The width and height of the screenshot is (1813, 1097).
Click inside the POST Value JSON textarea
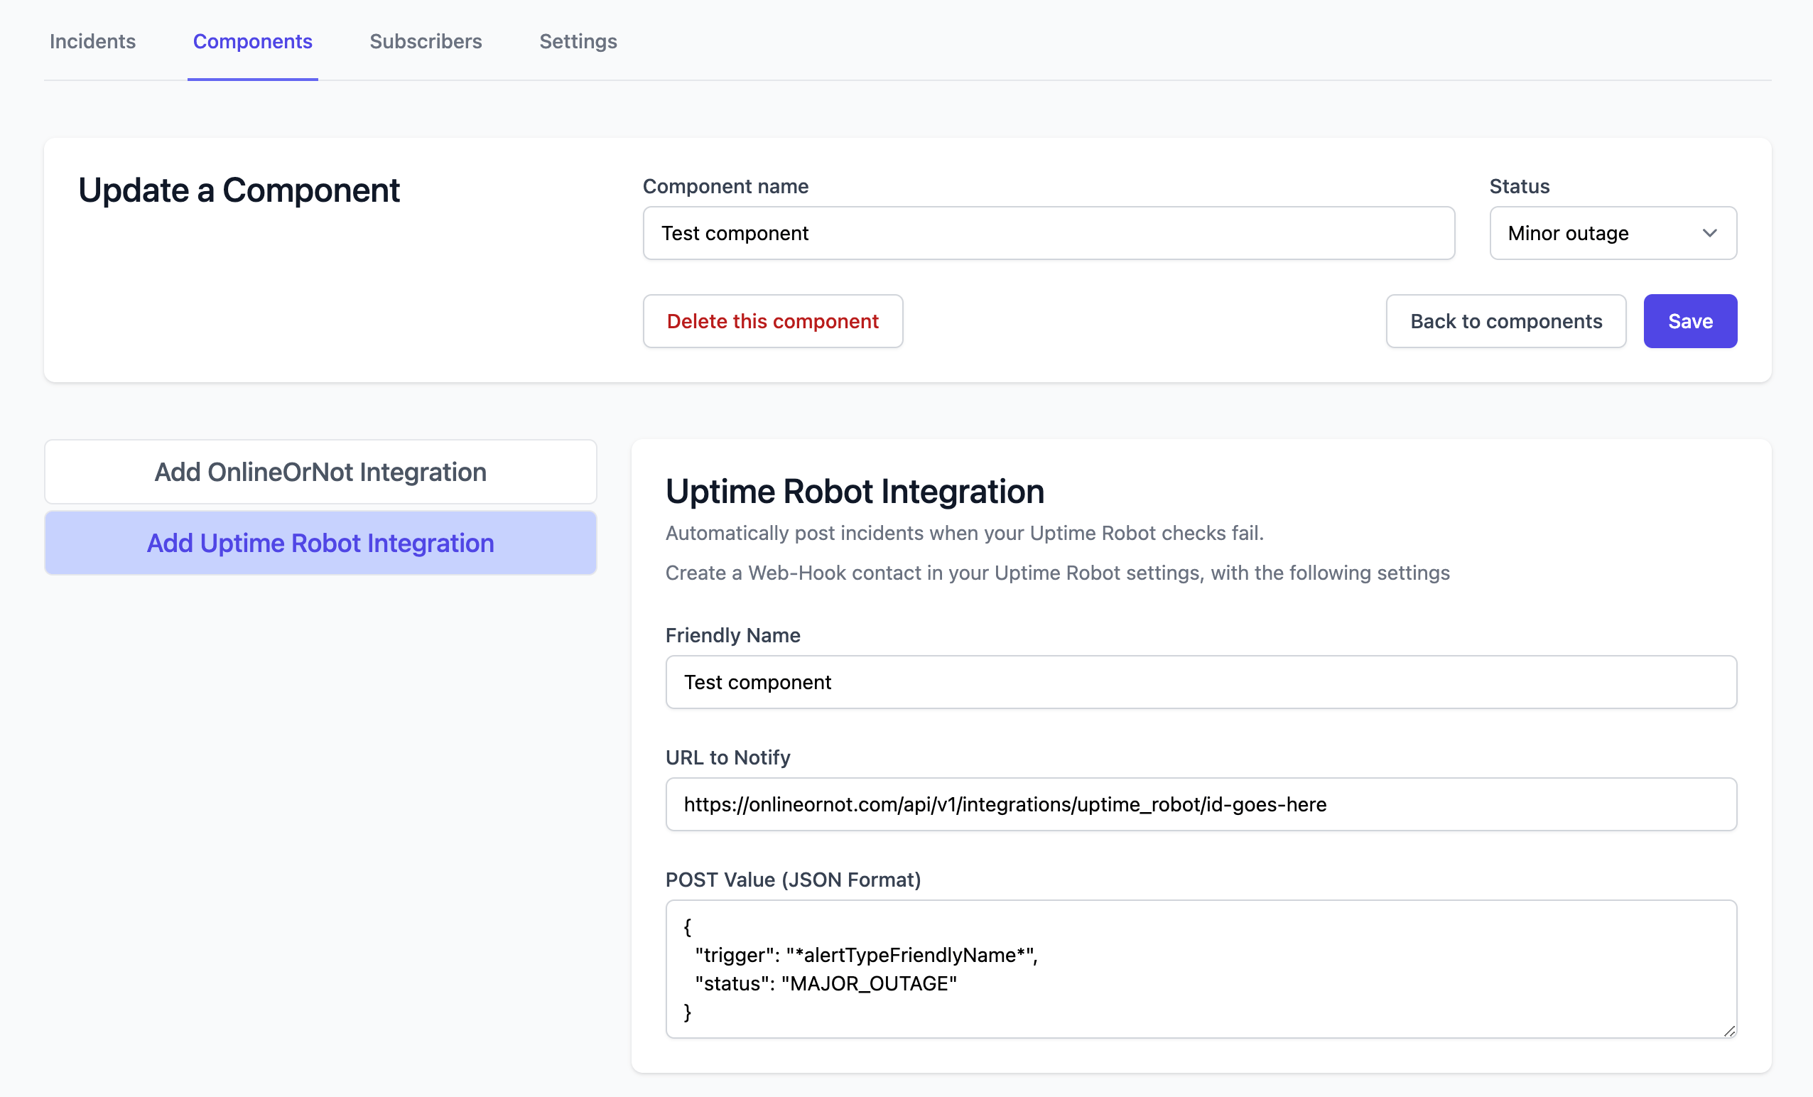(1201, 969)
